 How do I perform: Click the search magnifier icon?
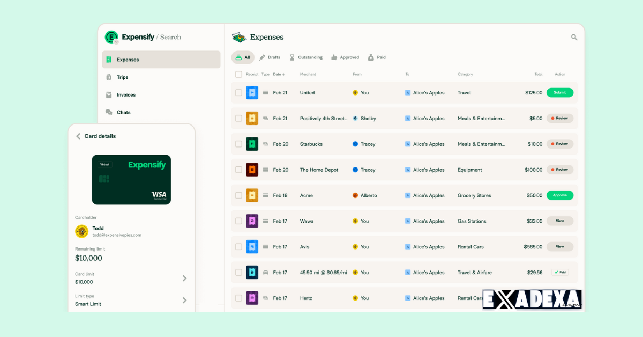574,37
